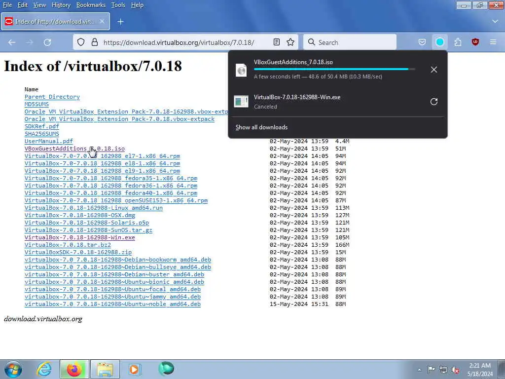Download the VirtualBox-7.0.18-162988-Win.exe link

click(80, 237)
